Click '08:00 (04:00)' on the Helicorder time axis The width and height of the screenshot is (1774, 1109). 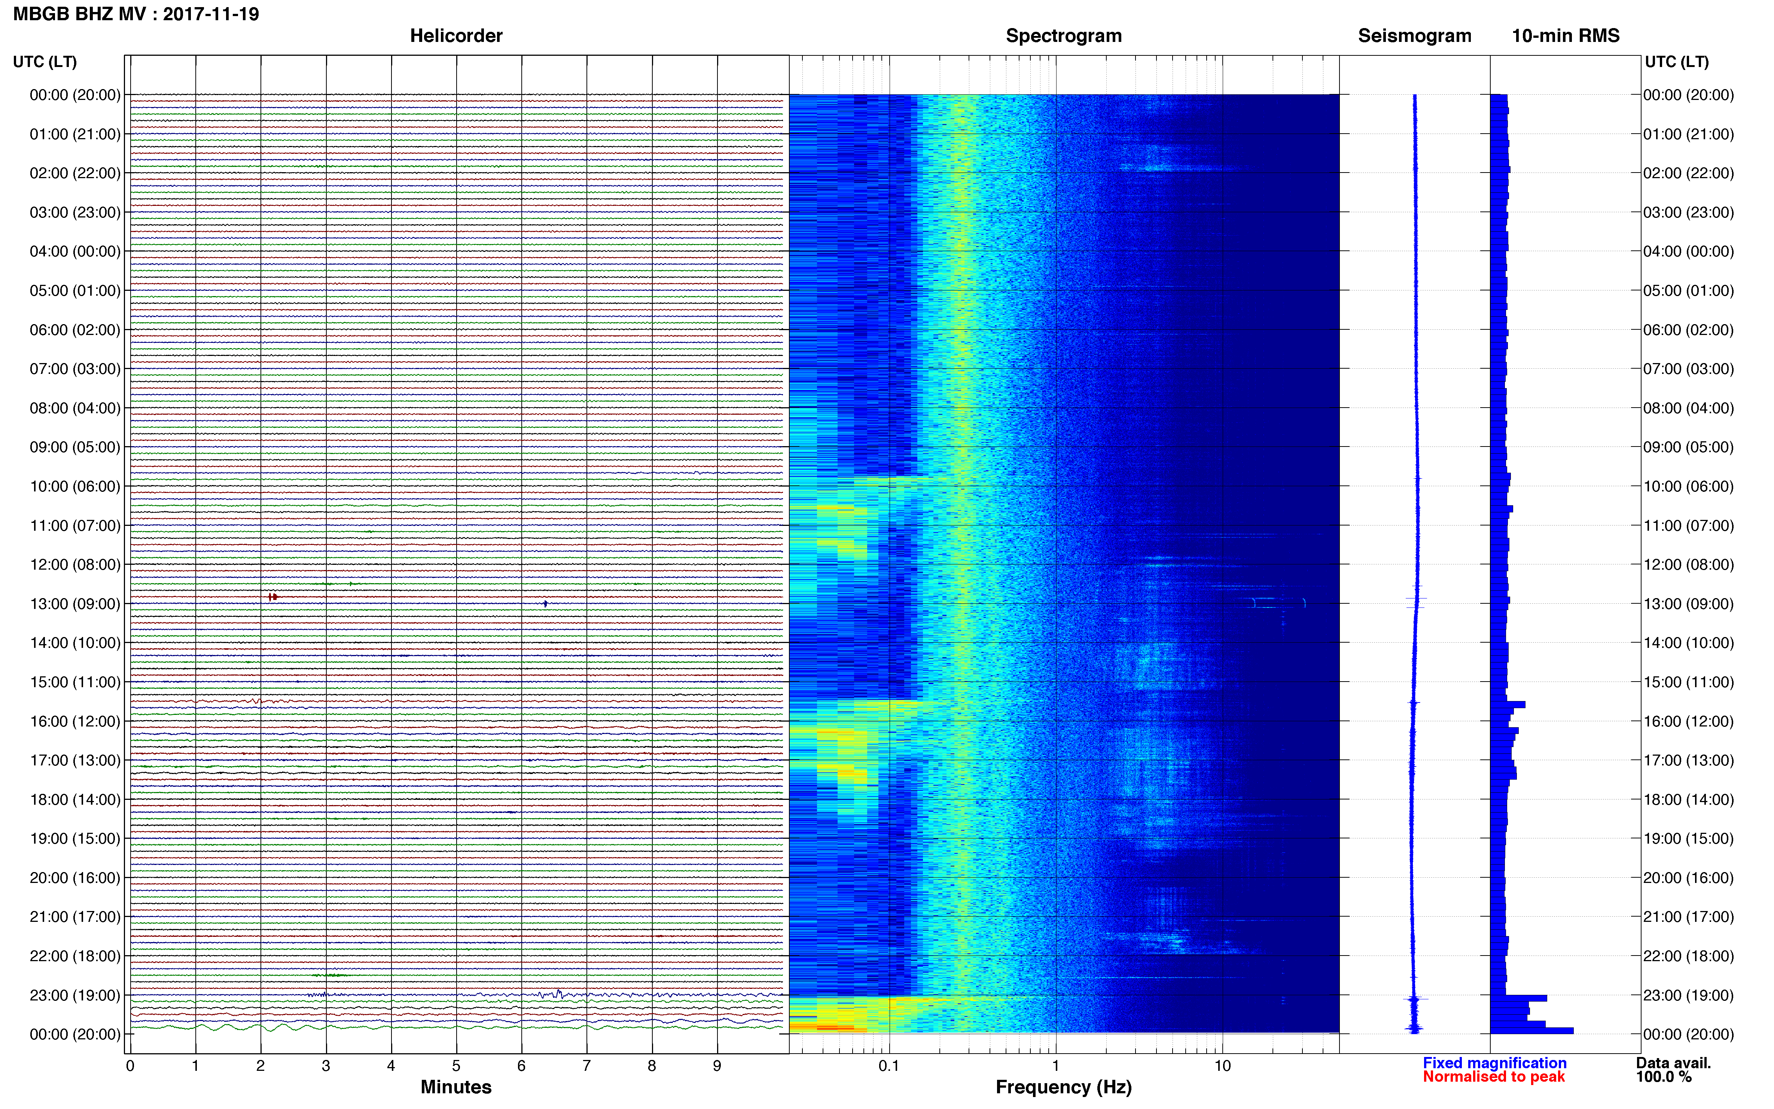75,408
